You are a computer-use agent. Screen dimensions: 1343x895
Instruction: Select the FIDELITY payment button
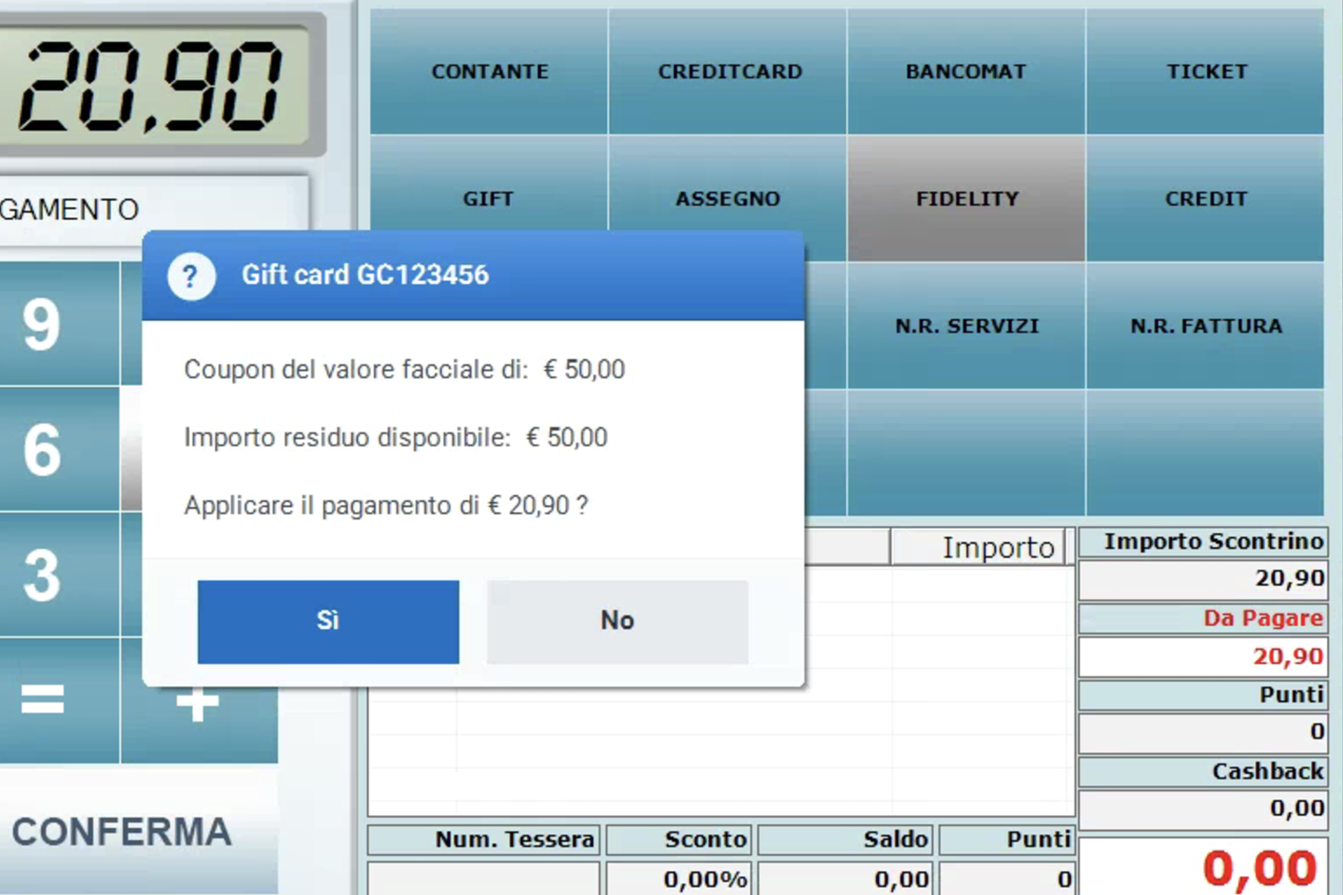click(966, 199)
